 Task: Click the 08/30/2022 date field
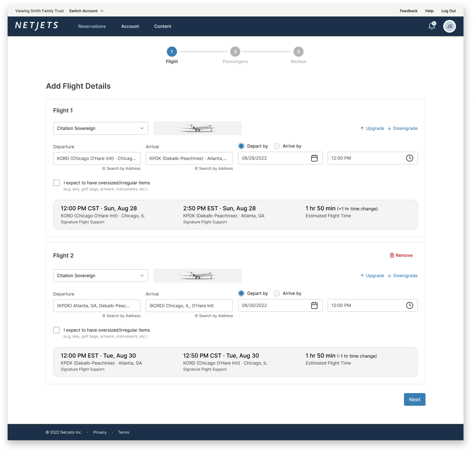click(280, 305)
